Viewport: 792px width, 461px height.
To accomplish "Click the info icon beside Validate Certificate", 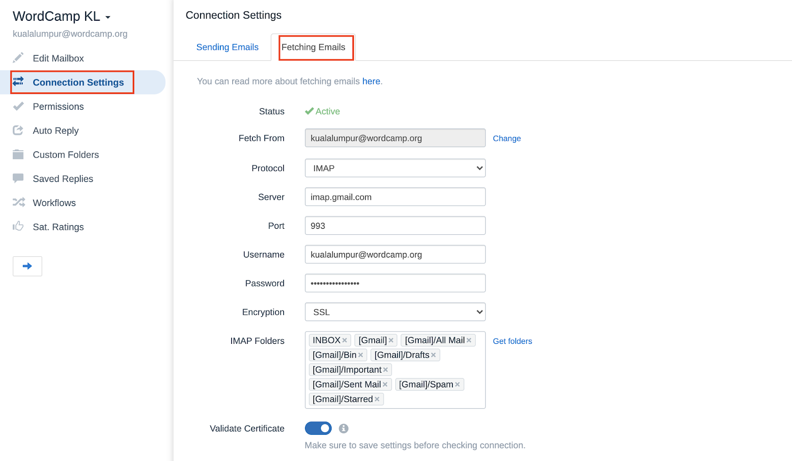I will (344, 428).
